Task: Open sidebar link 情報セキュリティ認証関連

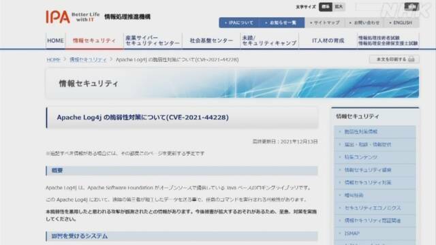Action: coord(373,220)
